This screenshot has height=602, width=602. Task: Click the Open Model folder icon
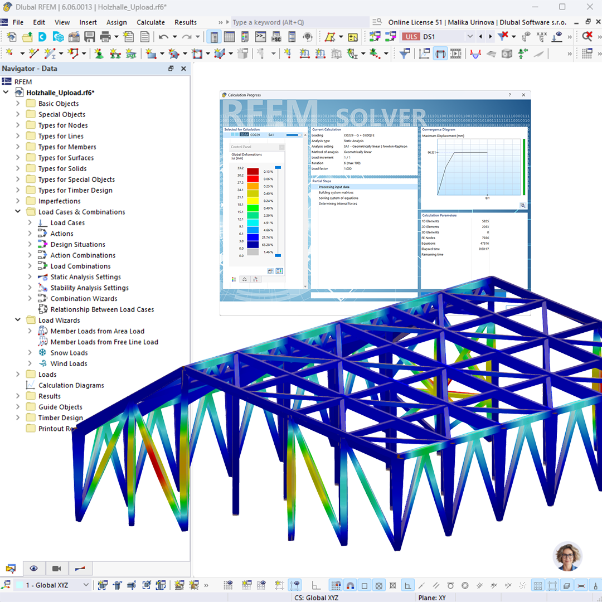27,37
